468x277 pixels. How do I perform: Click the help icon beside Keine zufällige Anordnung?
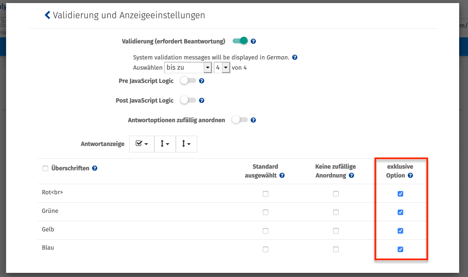[x=351, y=175]
